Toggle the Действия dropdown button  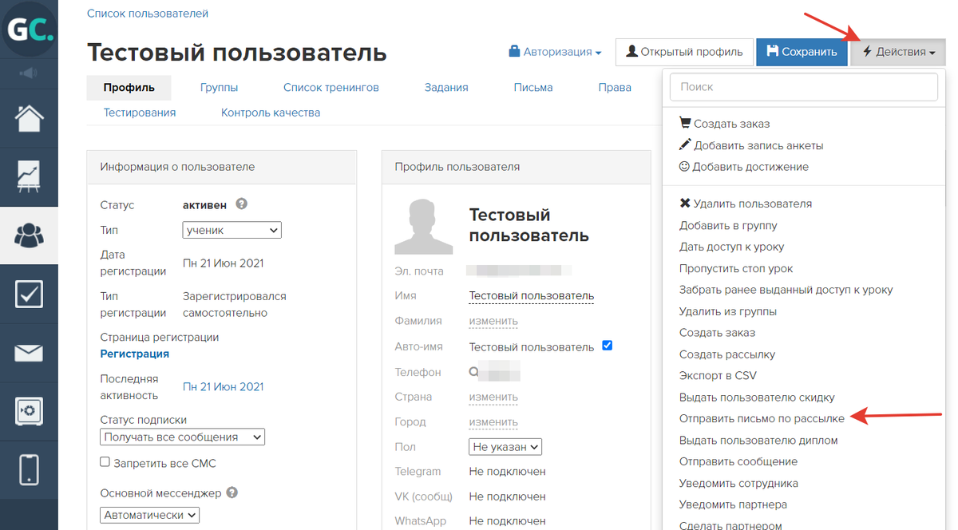pos(898,52)
